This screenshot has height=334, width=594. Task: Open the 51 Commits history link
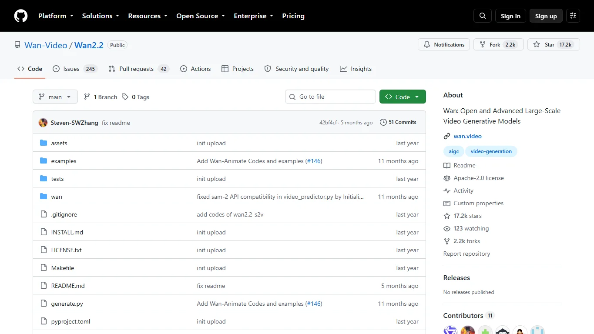click(398, 122)
